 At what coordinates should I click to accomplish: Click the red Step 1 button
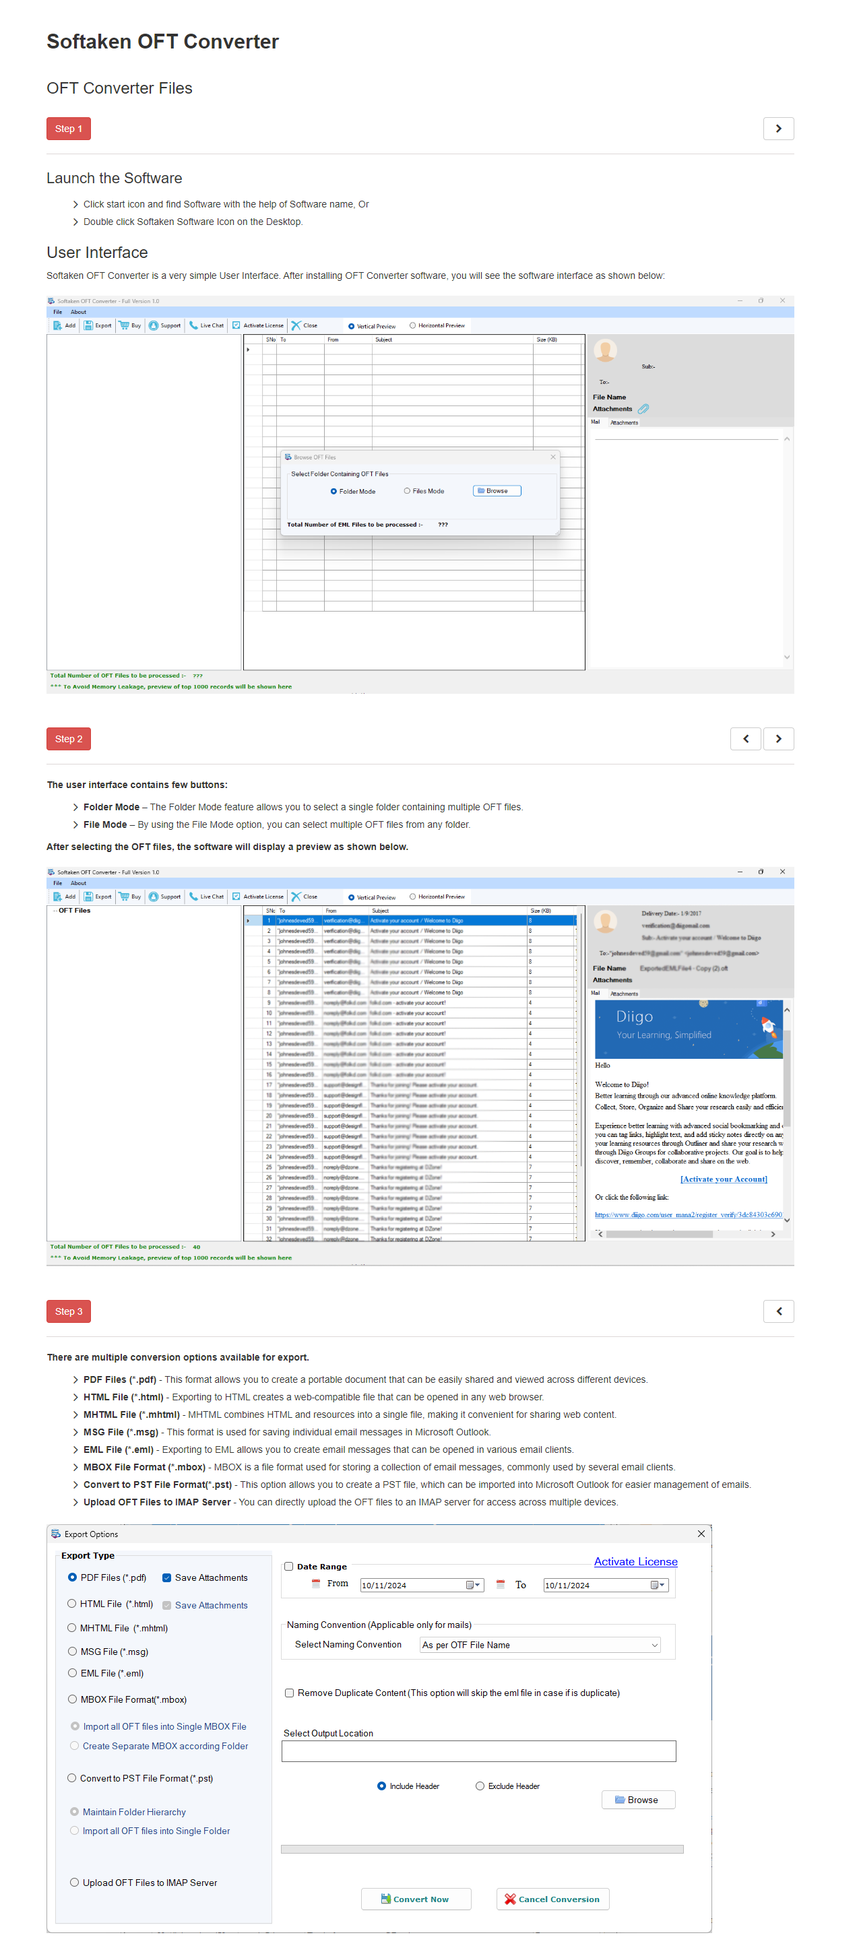point(68,129)
